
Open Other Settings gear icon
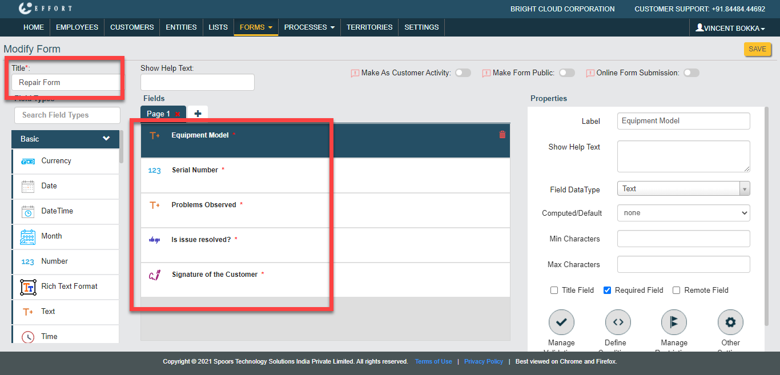coord(730,322)
